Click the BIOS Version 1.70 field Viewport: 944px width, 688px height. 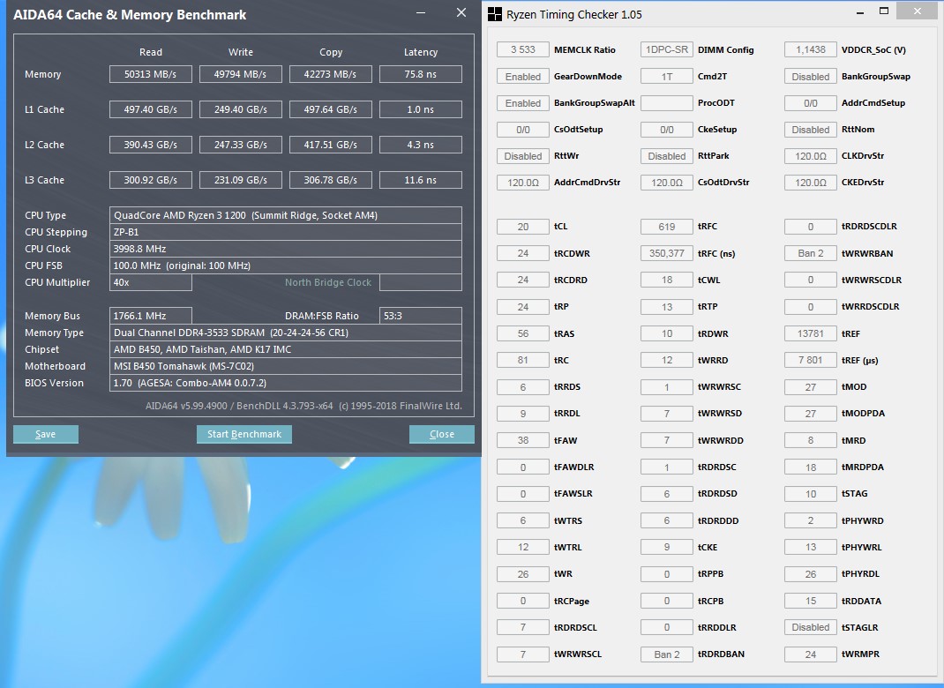[x=286, y=383]
